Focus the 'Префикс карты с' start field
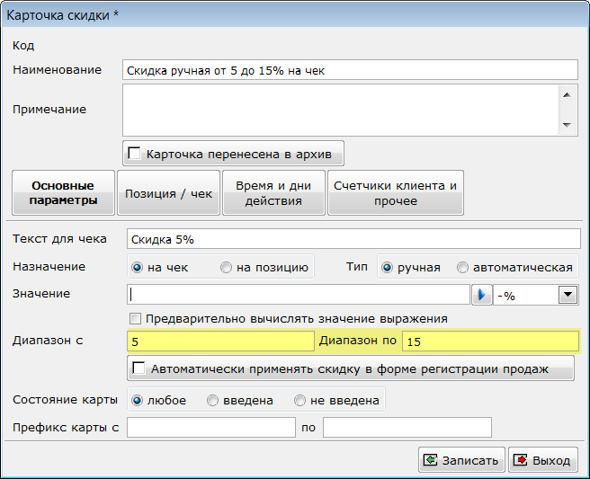Screen dimensions: 590x479 [x=211, y=428]
